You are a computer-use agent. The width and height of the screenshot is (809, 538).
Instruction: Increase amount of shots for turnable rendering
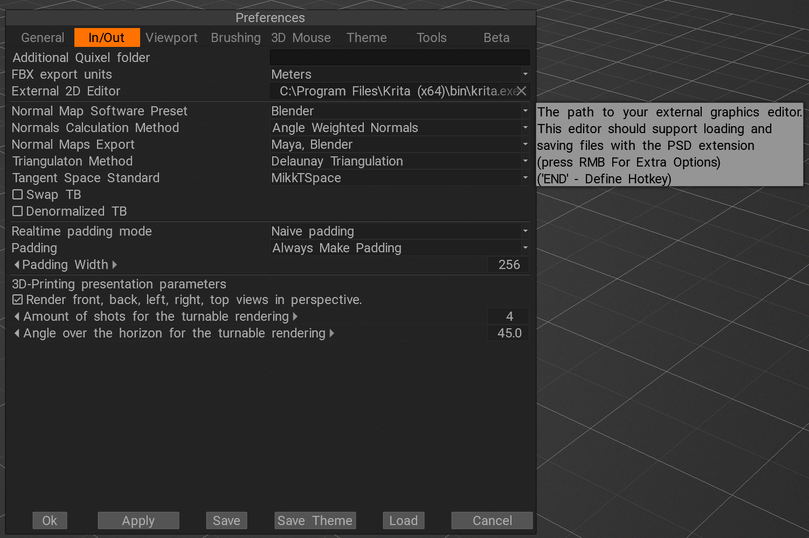(x=295, y=316)
